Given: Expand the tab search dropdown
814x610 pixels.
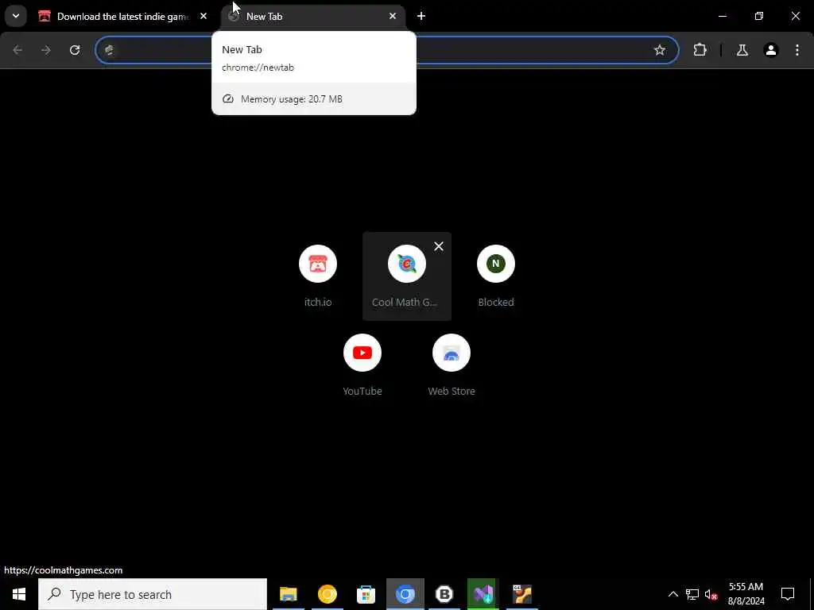Looking at the screenshot, I should click(16, 16).
